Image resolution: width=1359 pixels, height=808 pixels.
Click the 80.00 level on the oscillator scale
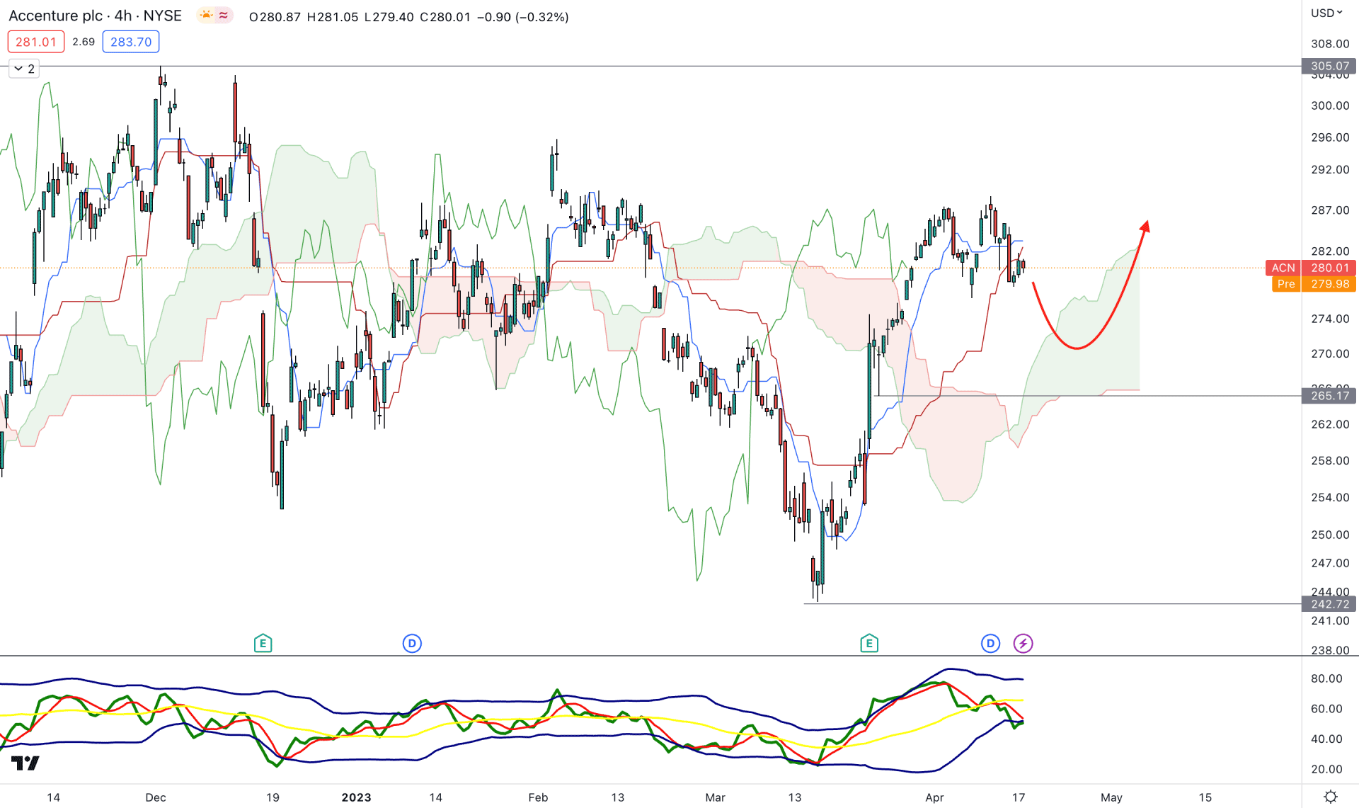click(x=1326, y=678)
